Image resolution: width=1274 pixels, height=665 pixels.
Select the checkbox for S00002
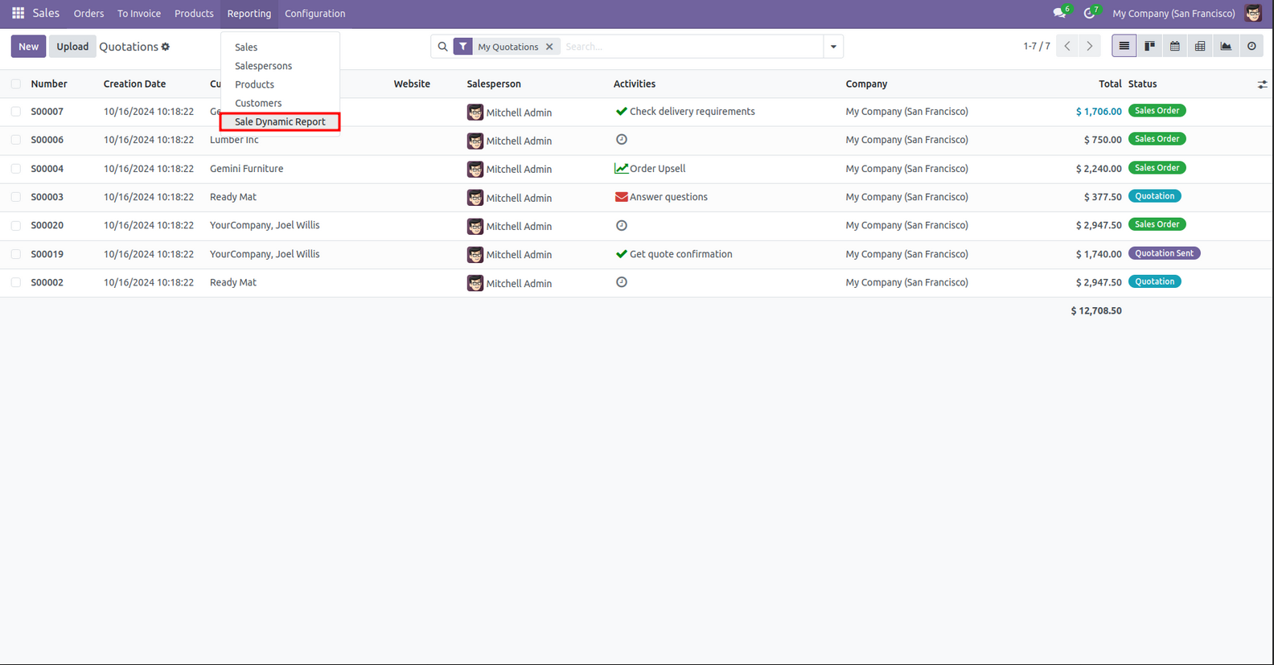click(16, 283)
